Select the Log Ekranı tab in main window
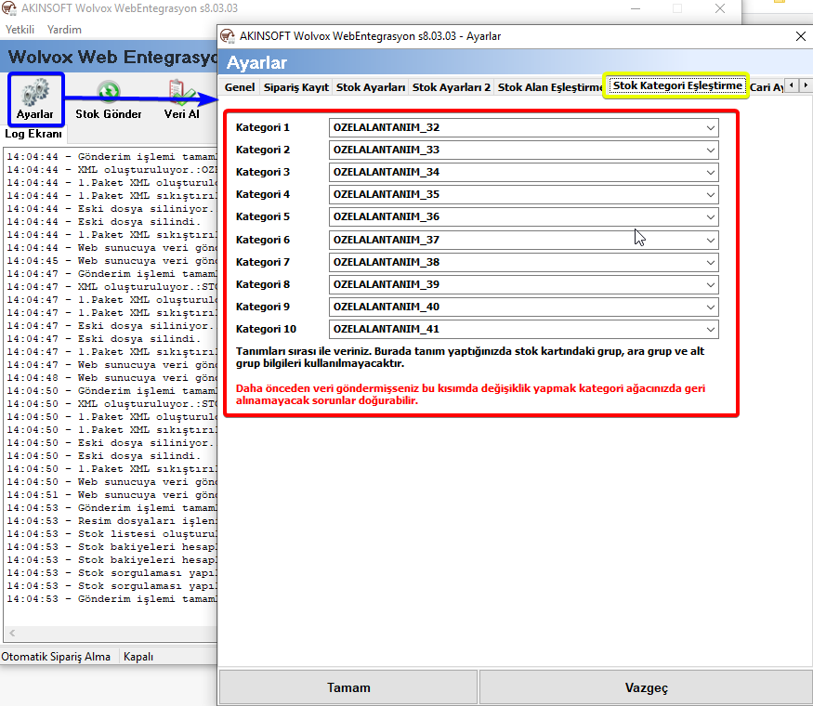Screen dimensions: 813x706 click(x=33, y=134)
